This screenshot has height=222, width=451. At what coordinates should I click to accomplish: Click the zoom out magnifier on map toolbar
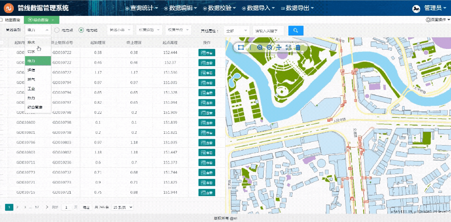(x=270, y=48)
